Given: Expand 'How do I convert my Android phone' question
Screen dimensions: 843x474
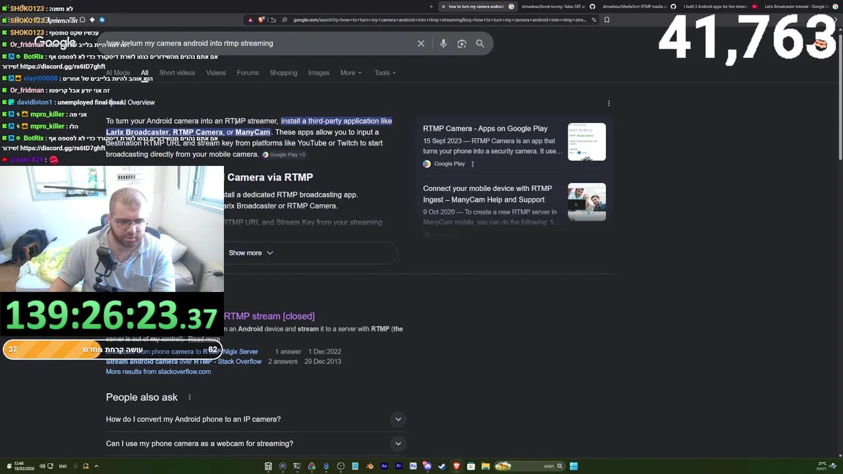Looking at the screenshot, I should tap(256, 419).
